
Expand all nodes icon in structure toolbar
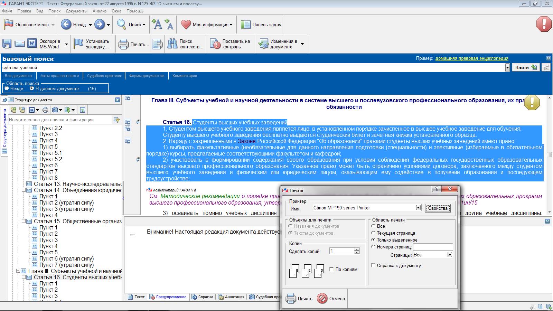tap(13, 110)
